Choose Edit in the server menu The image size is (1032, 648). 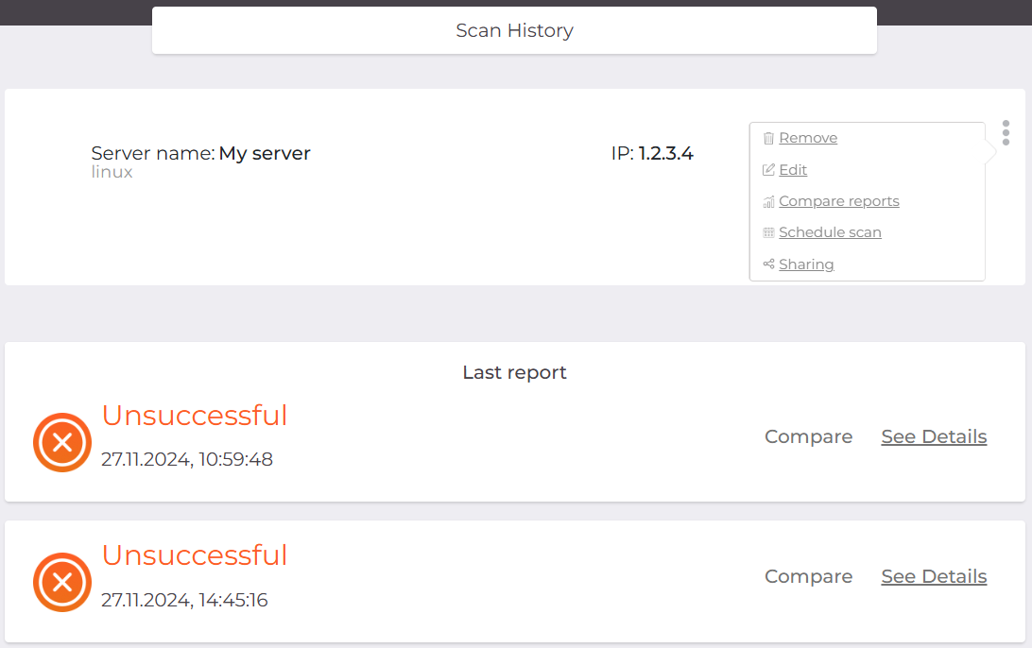793,170
